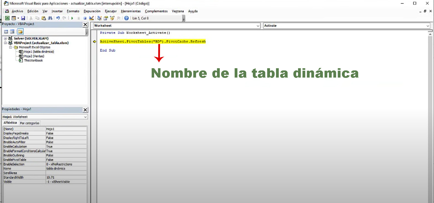This screenshot has width=434, height=203.
Task: Expand the Solver (SOLVER.XLAM) project node
Action: pos(5,39)
